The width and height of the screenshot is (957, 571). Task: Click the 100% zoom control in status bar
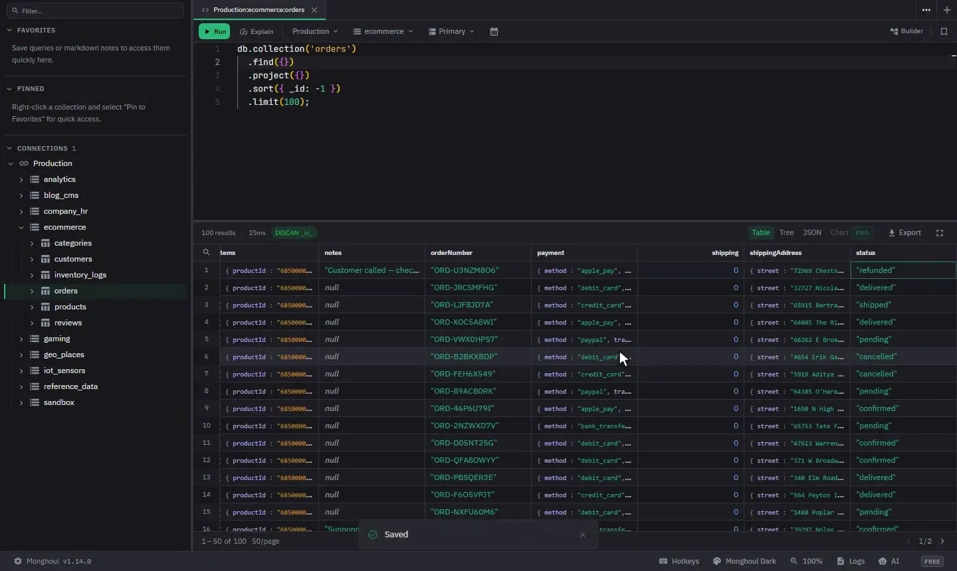click(x=806, y=561)
